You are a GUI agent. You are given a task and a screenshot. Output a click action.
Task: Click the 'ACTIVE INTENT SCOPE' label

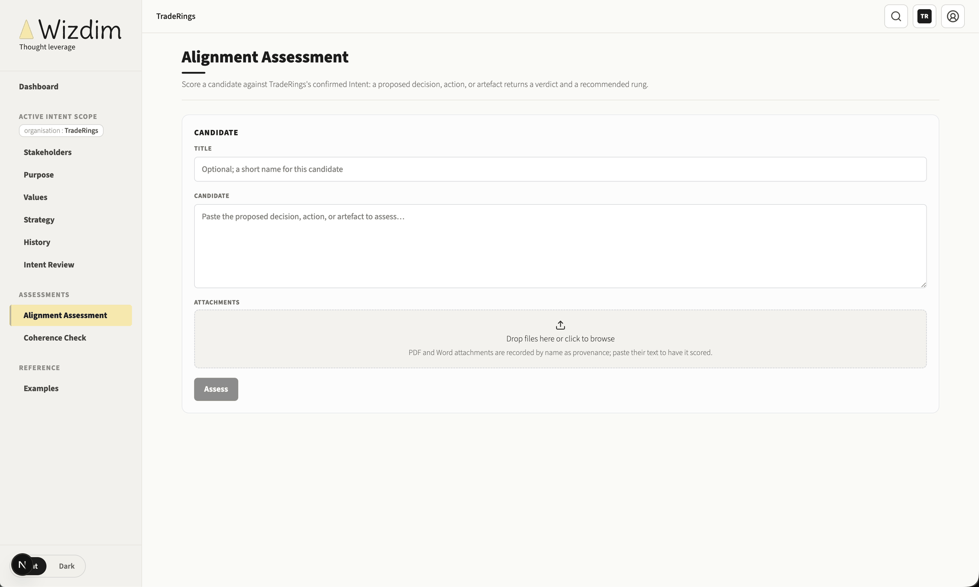(58, 117)
